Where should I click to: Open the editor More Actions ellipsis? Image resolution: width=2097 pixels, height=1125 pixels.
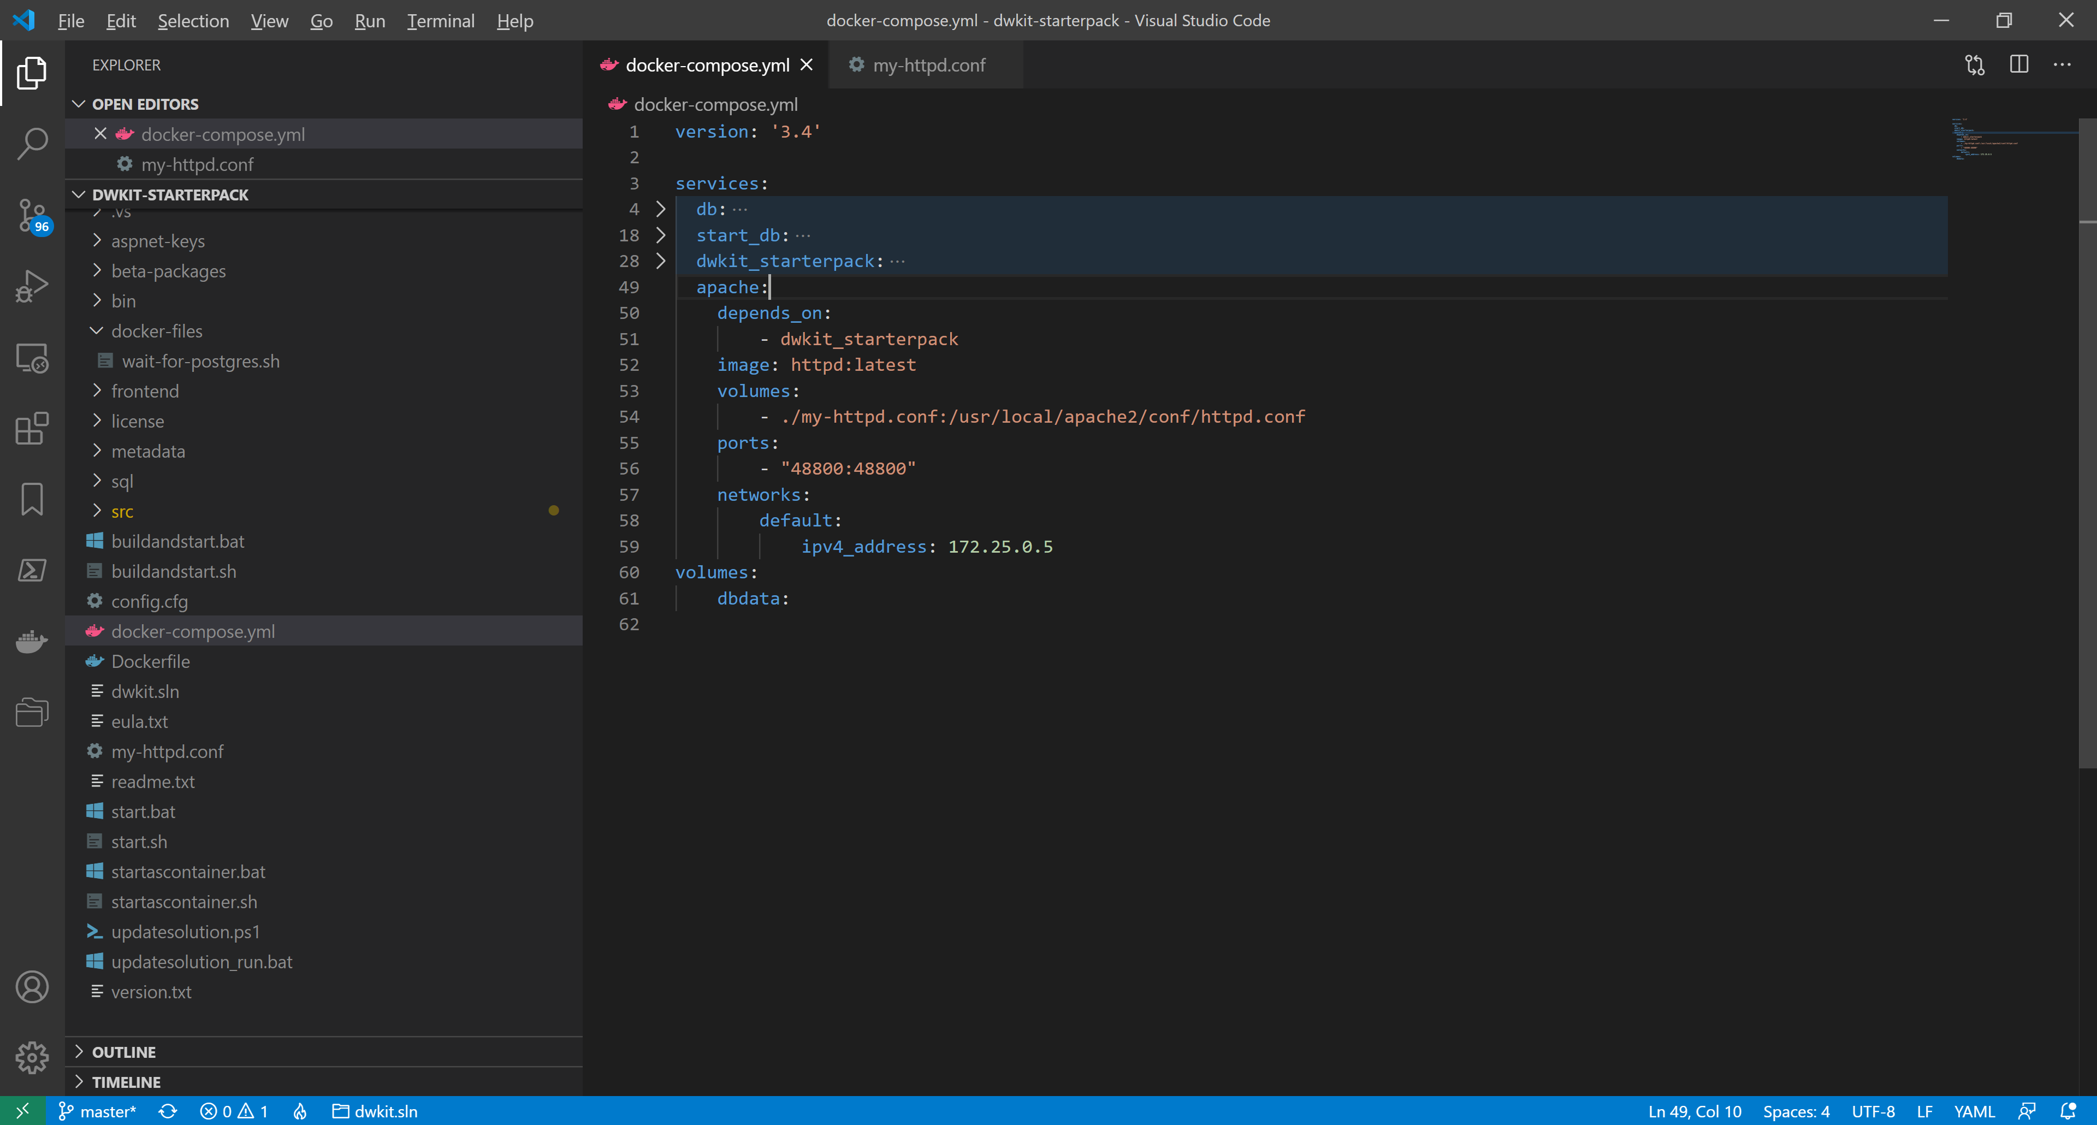click(x=2062, y=65)
